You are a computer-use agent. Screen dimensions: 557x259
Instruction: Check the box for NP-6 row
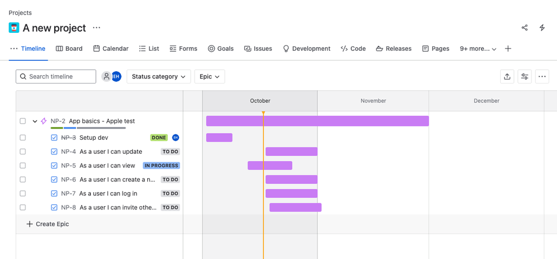click(x=23, y=179)
